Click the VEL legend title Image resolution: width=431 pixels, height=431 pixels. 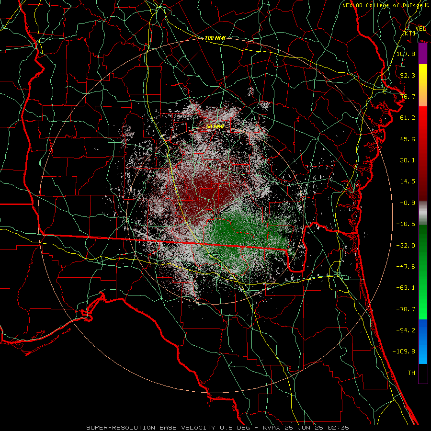tap(420, 28)
